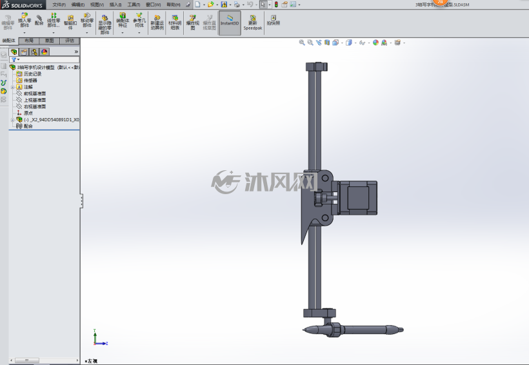Toggle Show Hidden Components (显示隐藏的零部件)
The width and height of the screenshot is (529, 365).
click(x=105, y=24)
